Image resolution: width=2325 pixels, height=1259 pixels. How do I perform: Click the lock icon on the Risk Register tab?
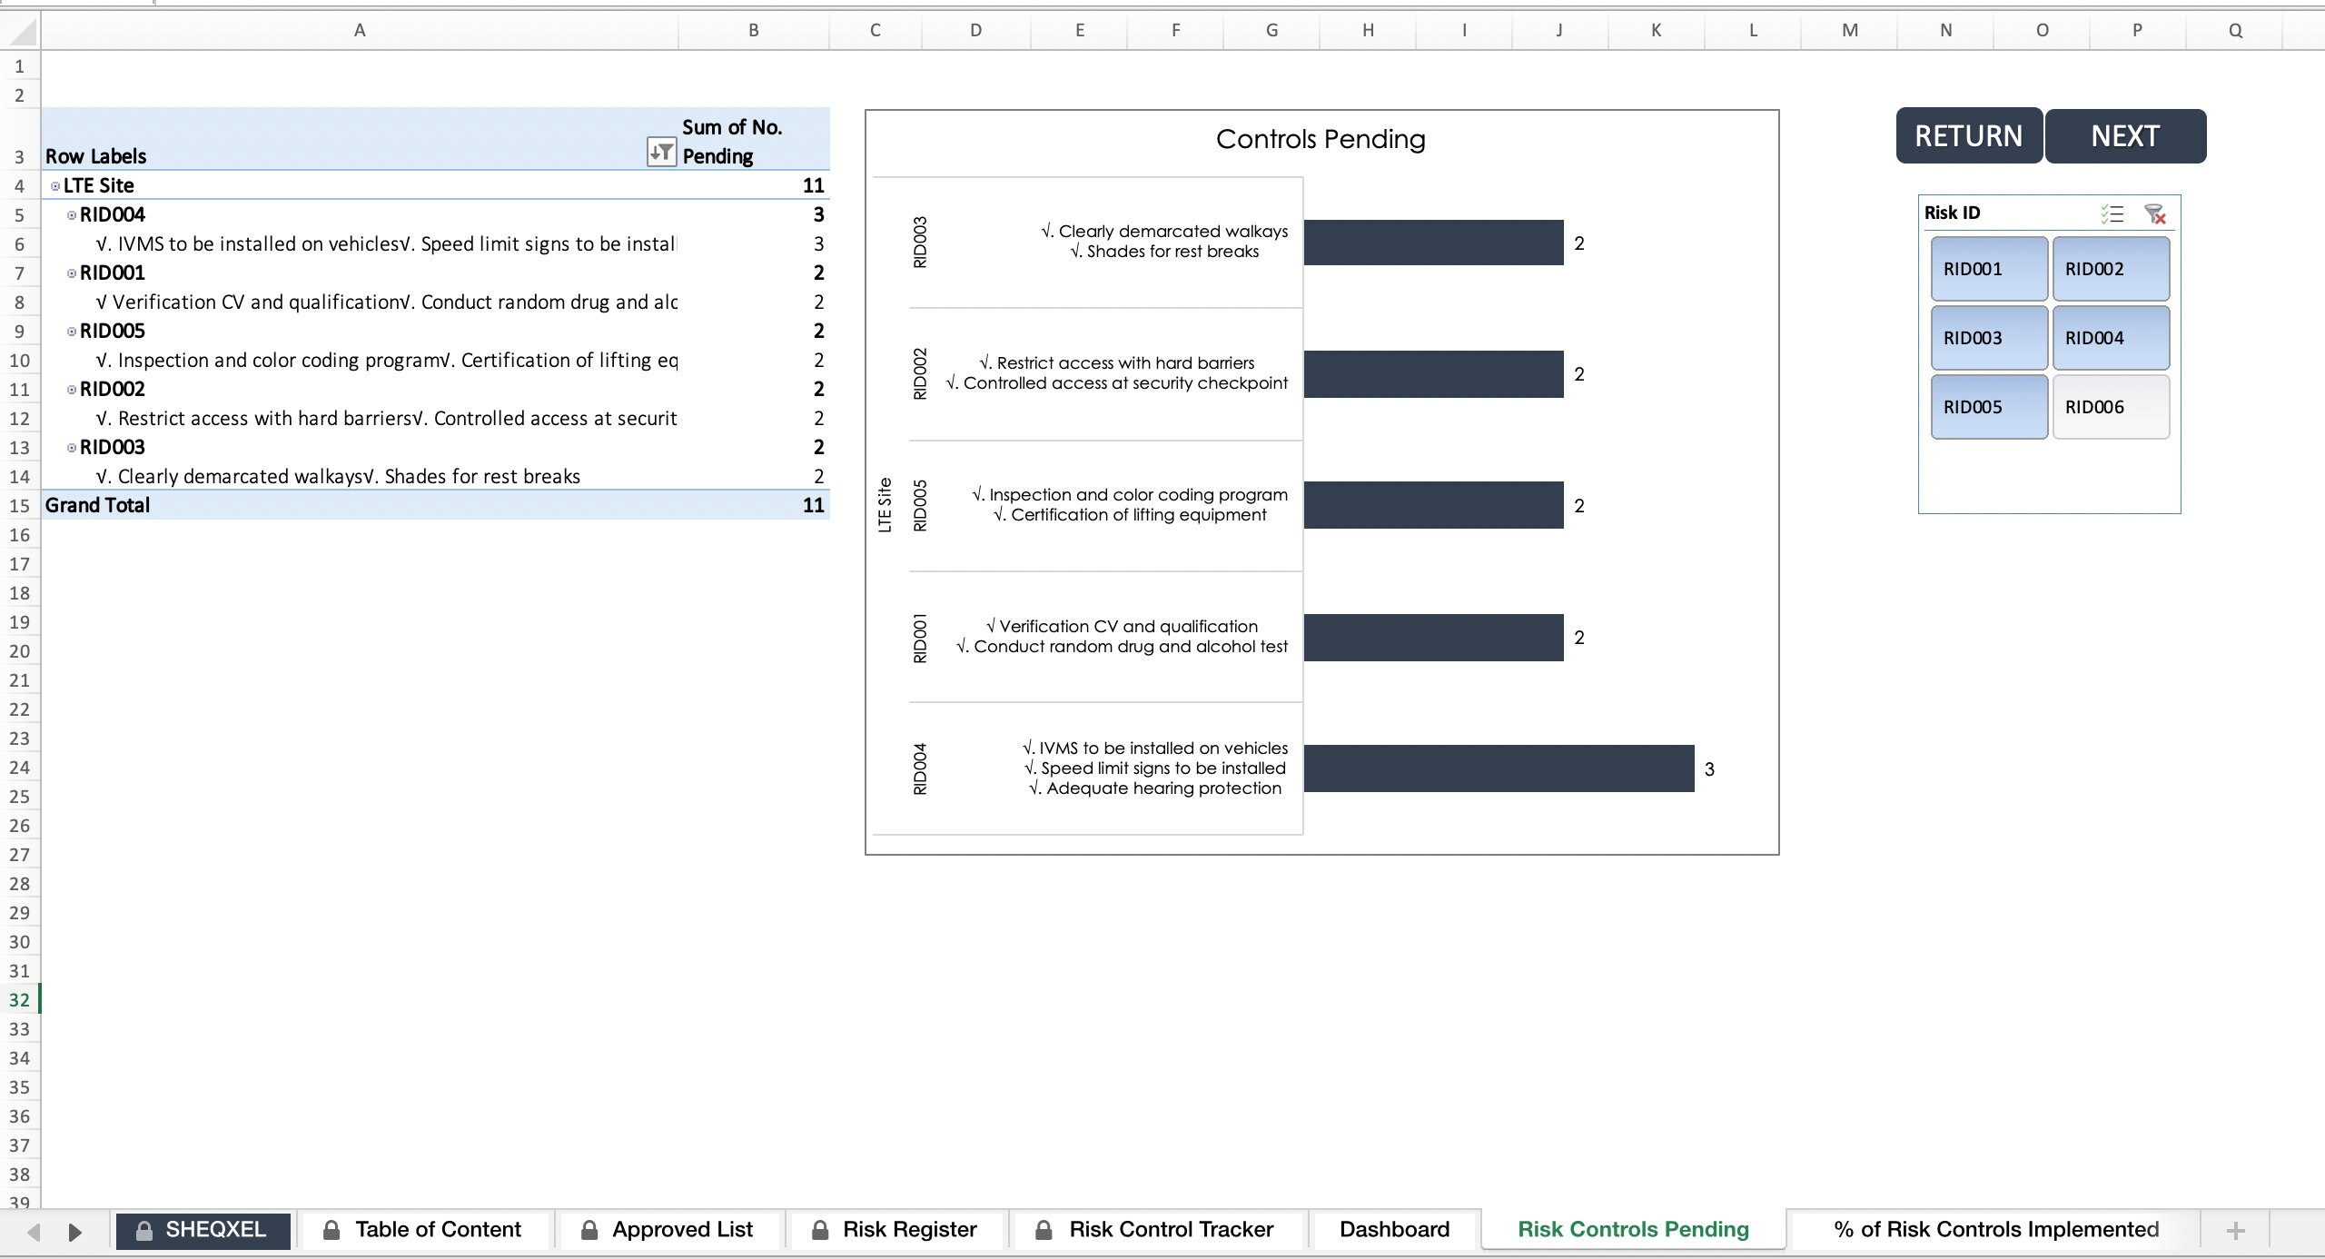pos(818,1230)
